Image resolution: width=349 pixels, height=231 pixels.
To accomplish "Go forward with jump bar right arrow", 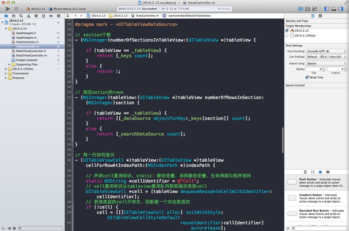I will [x=81, y=16].
